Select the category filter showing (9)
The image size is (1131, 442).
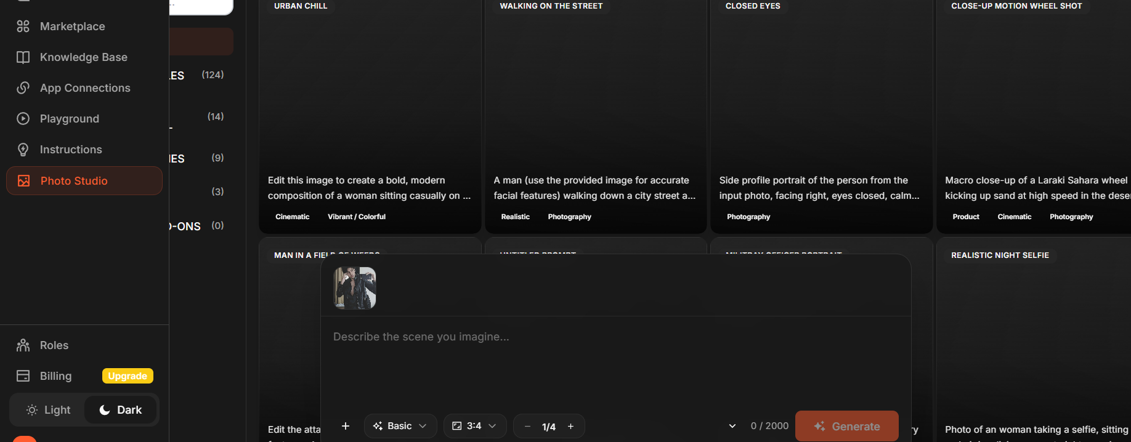(201, 158)
